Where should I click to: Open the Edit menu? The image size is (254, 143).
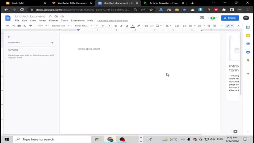[x=25, y=21]
